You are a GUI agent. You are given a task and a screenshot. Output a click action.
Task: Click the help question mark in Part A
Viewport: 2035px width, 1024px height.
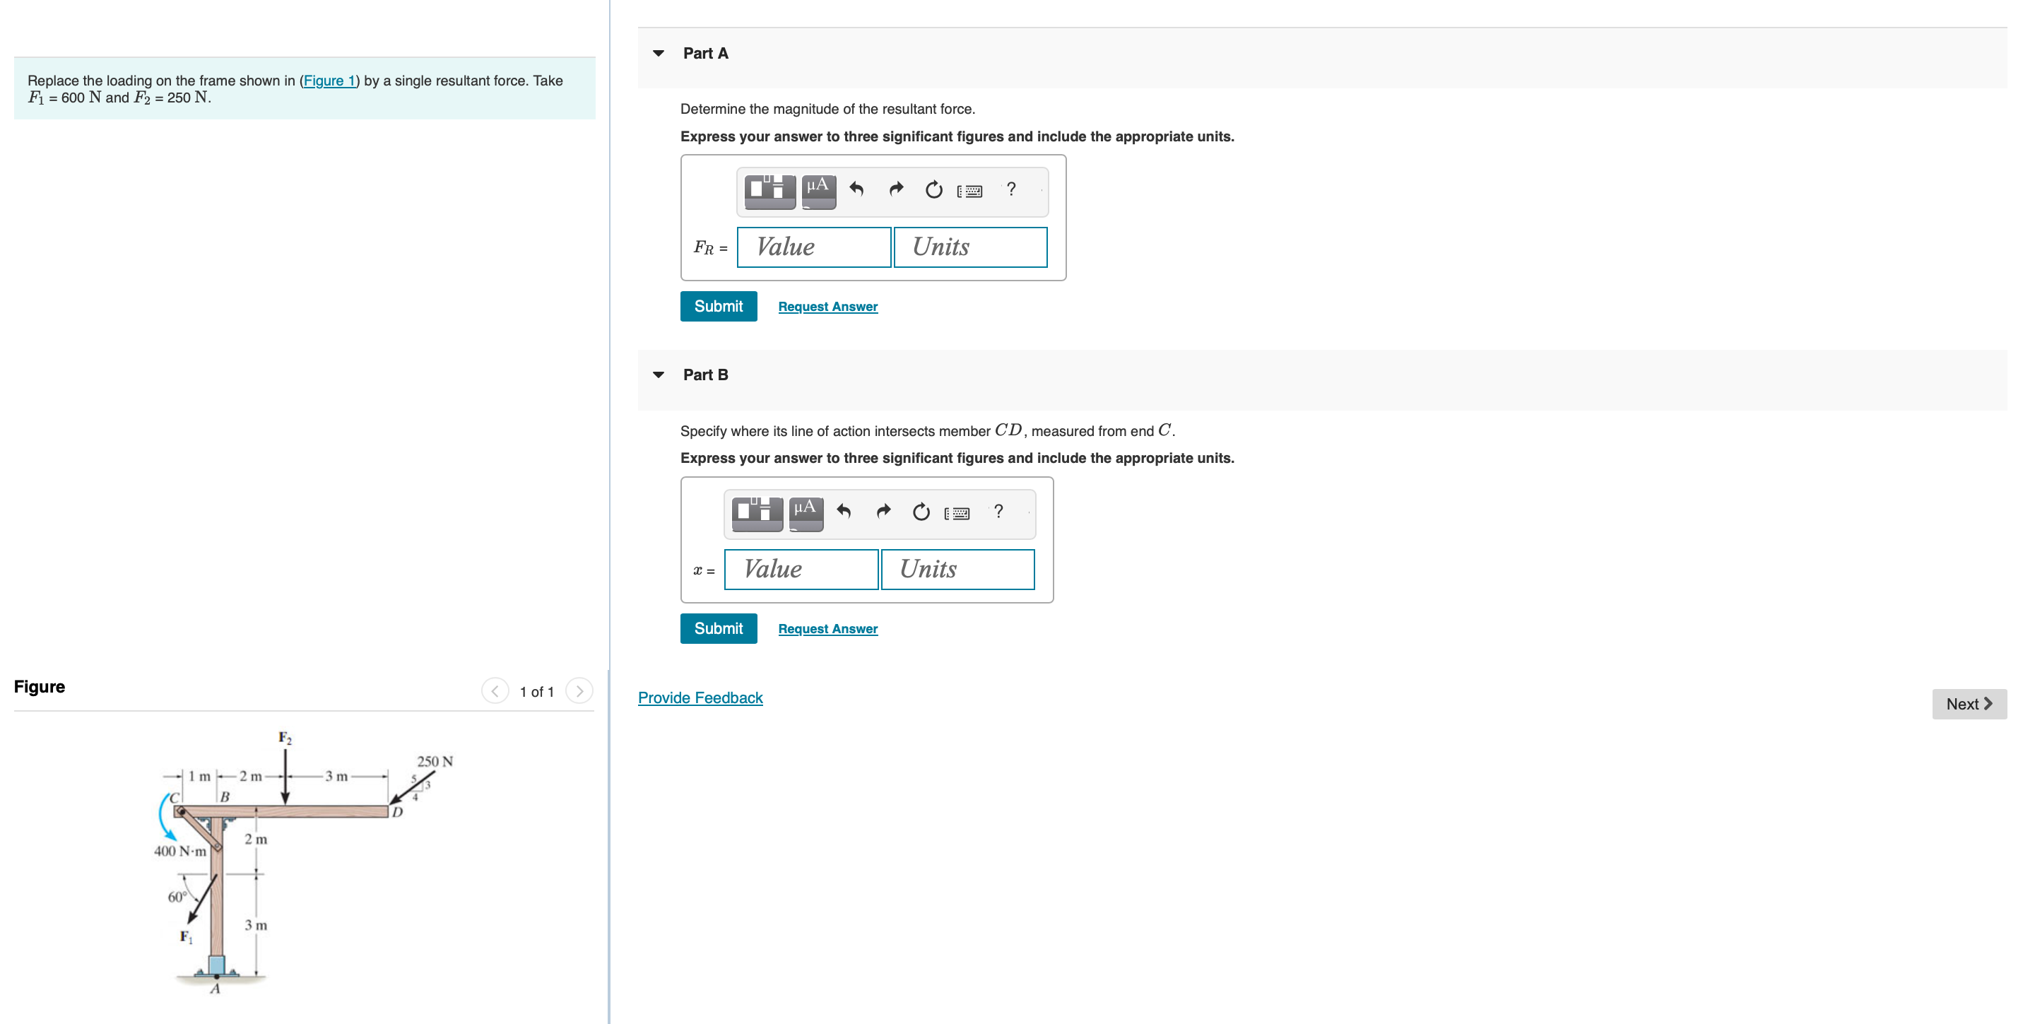click(x=1011, y=189)
